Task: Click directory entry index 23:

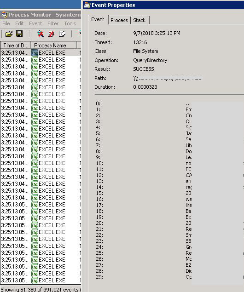Action: point(99,241)
